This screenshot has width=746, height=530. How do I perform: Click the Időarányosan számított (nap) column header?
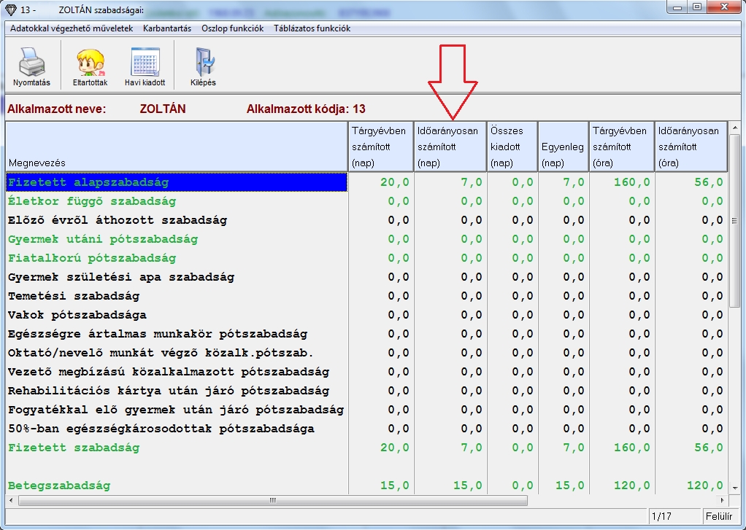(x=450, y=147)
